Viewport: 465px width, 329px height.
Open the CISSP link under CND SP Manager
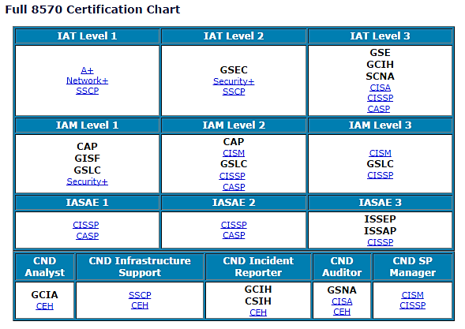pos(413,305)
